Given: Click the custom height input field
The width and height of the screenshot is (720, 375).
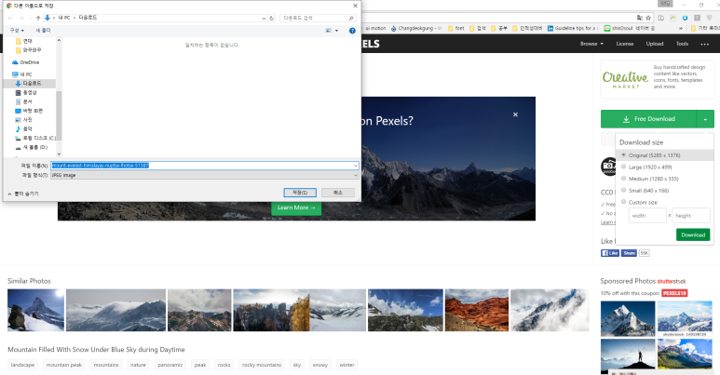Looking at the screenshot, I should tap(691, 216).
